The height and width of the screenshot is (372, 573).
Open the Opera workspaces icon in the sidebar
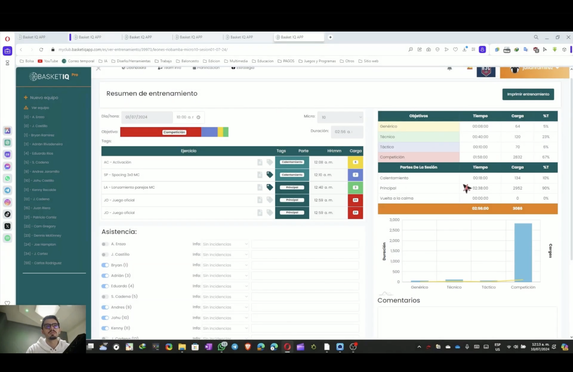[8, 51]
